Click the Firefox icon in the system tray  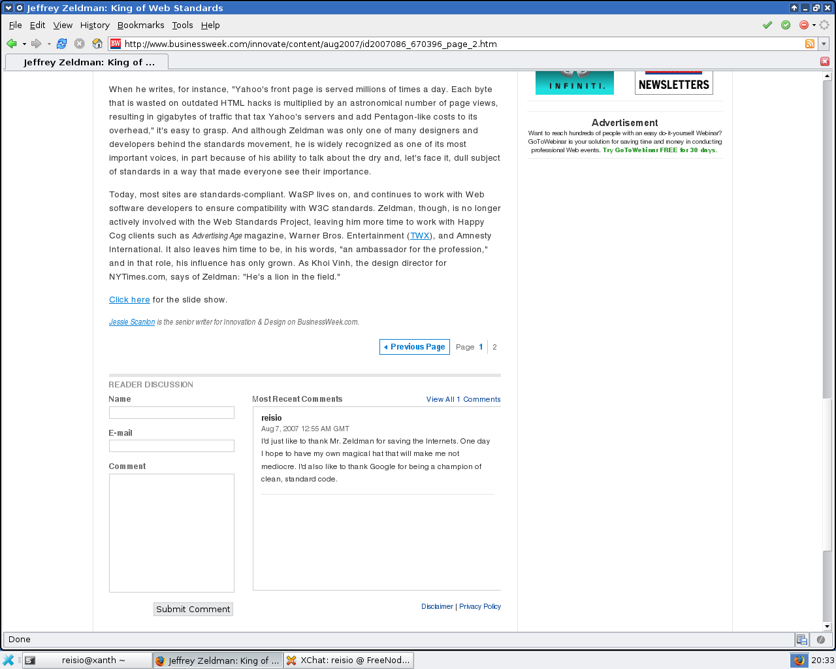coord(798,661)
